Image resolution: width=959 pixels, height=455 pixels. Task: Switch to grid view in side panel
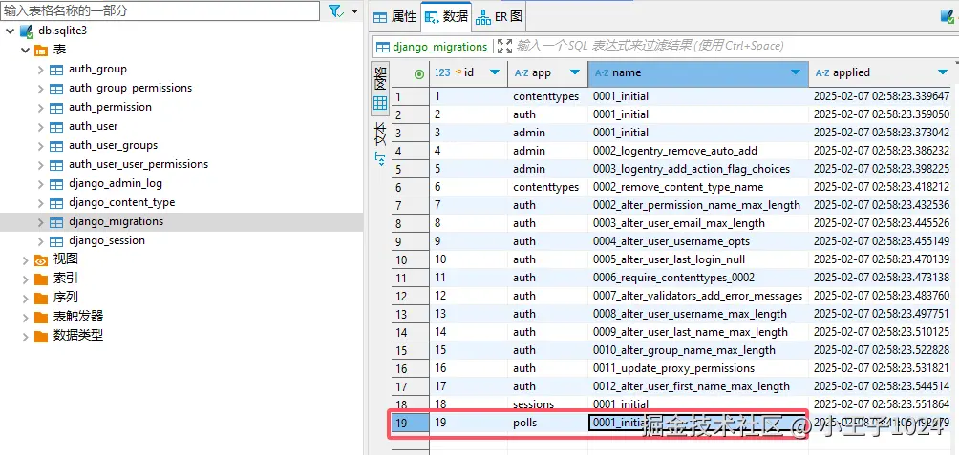tap(380, 88)
